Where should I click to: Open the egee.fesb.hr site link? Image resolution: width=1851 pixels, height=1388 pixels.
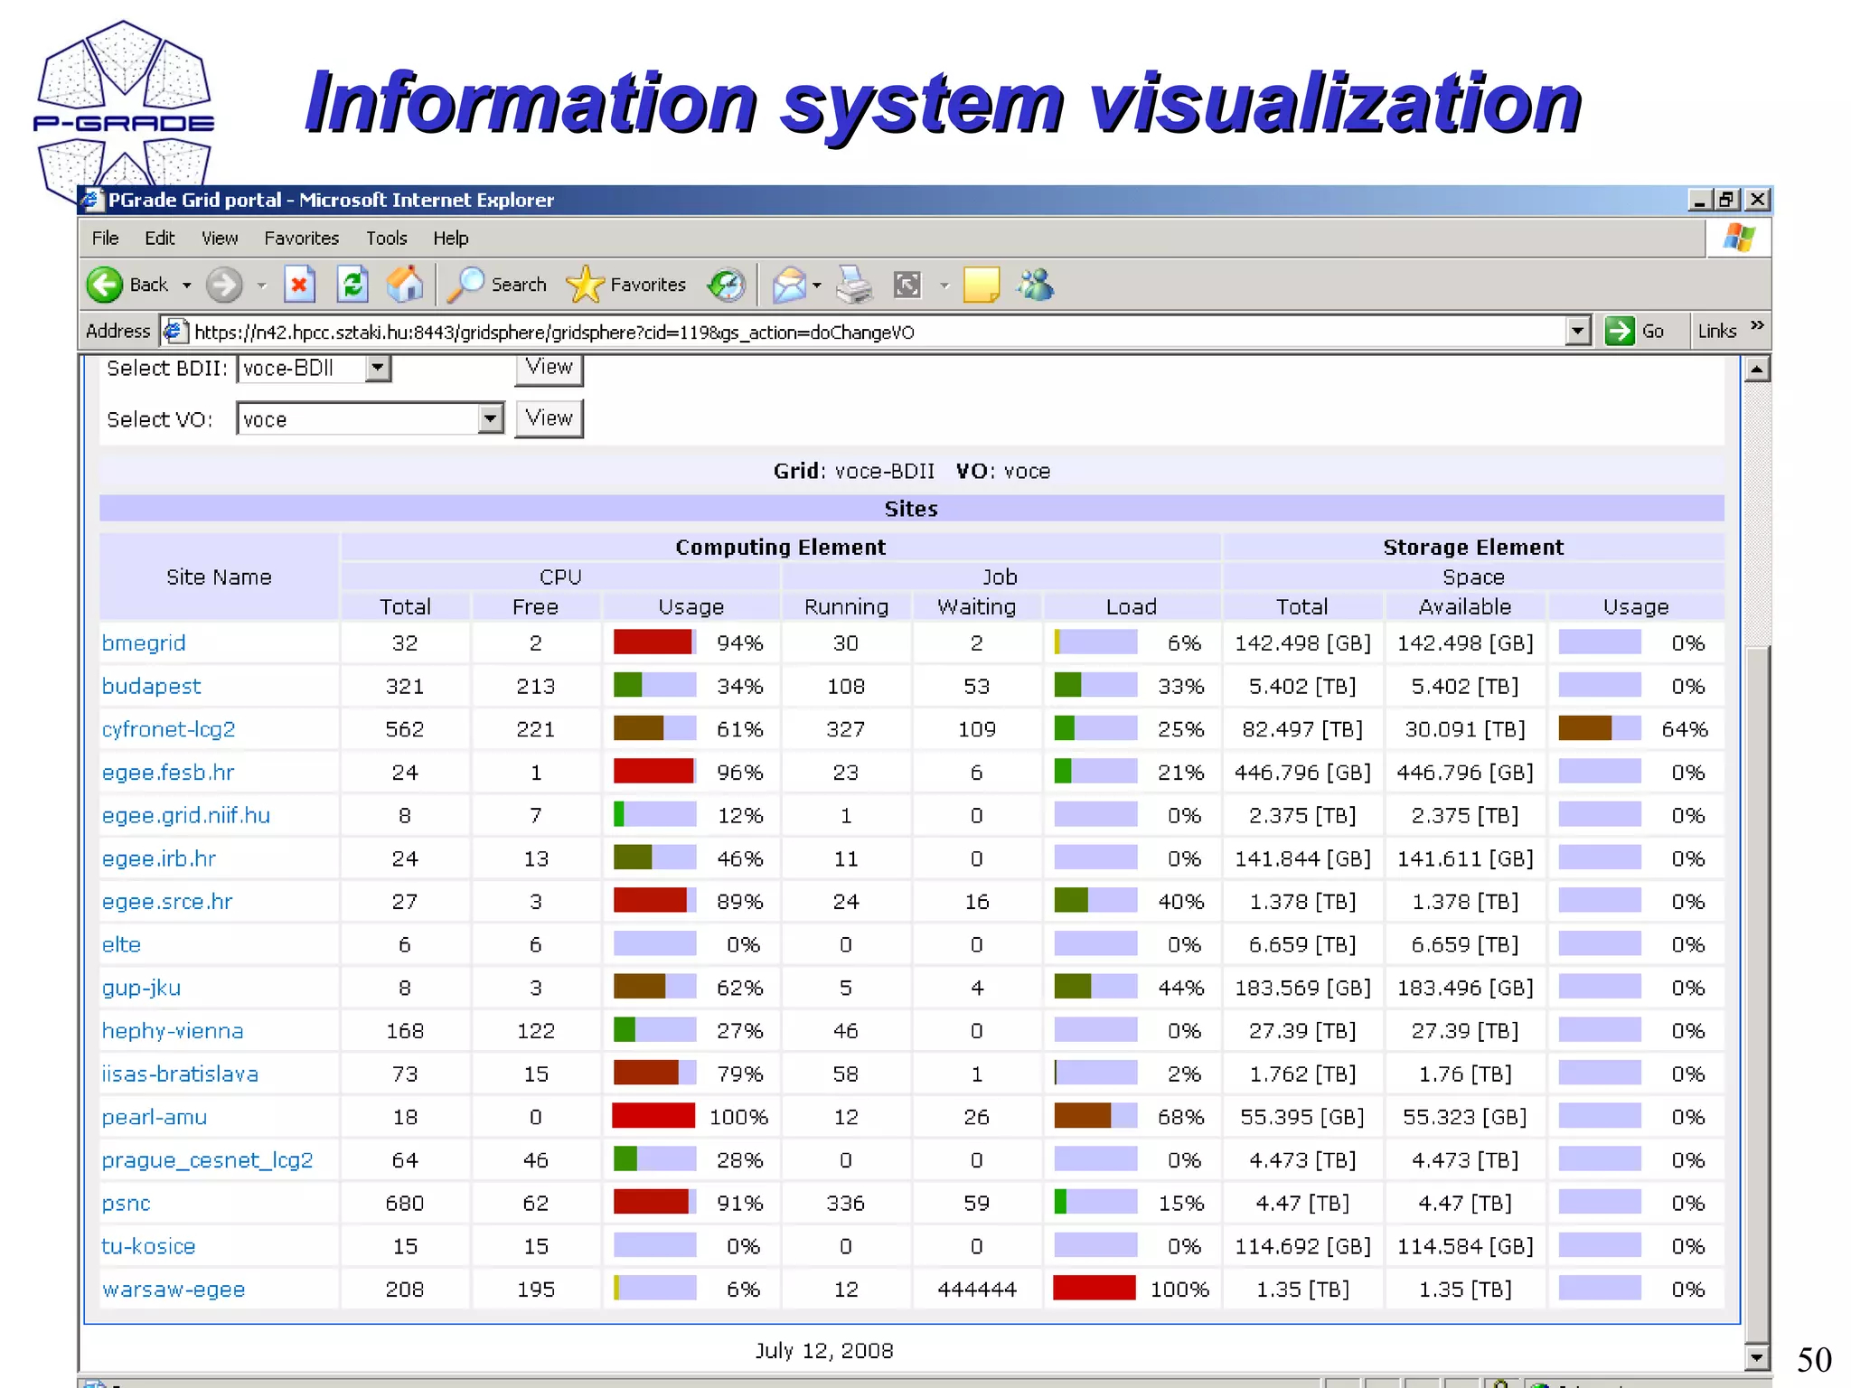(167, 773)
